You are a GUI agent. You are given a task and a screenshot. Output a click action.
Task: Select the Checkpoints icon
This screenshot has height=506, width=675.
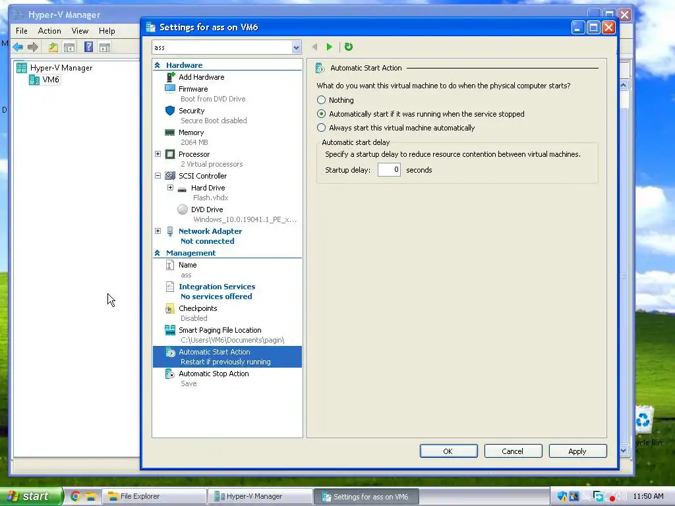[x=170, y=308]
